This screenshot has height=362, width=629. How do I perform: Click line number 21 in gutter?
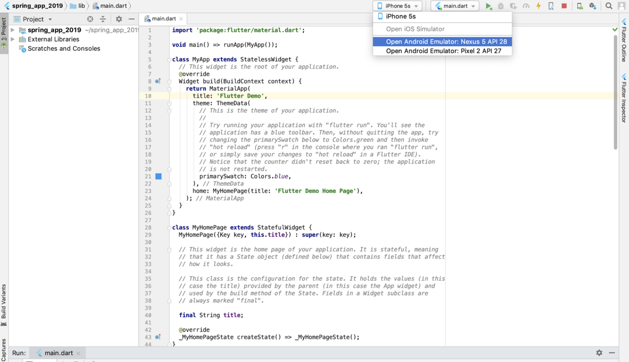pyautogui.click(x=148, y=177)
